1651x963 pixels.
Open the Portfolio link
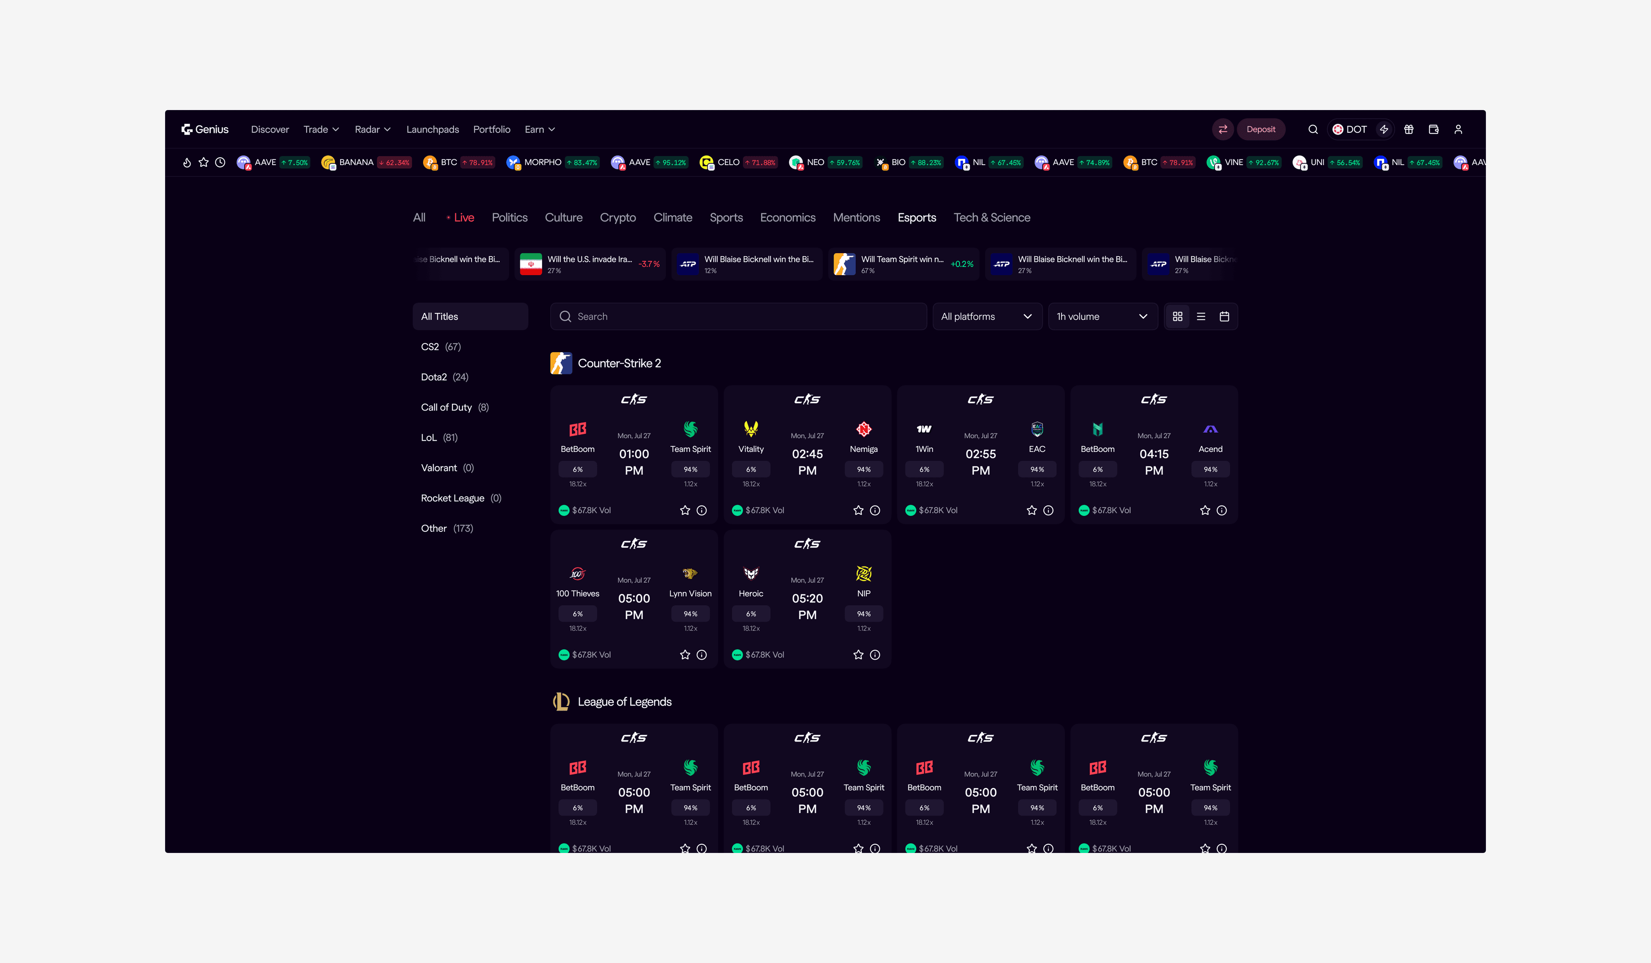[491, 129]
